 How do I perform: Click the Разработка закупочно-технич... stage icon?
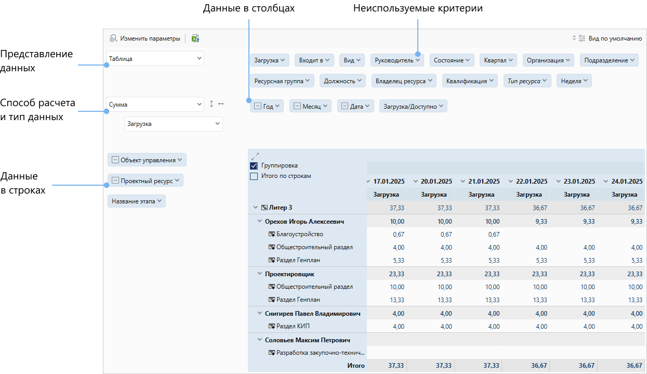[x=271, y=353]
